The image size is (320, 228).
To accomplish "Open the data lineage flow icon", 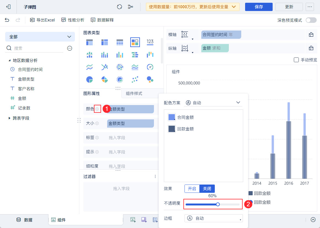I will pos(131,7).
